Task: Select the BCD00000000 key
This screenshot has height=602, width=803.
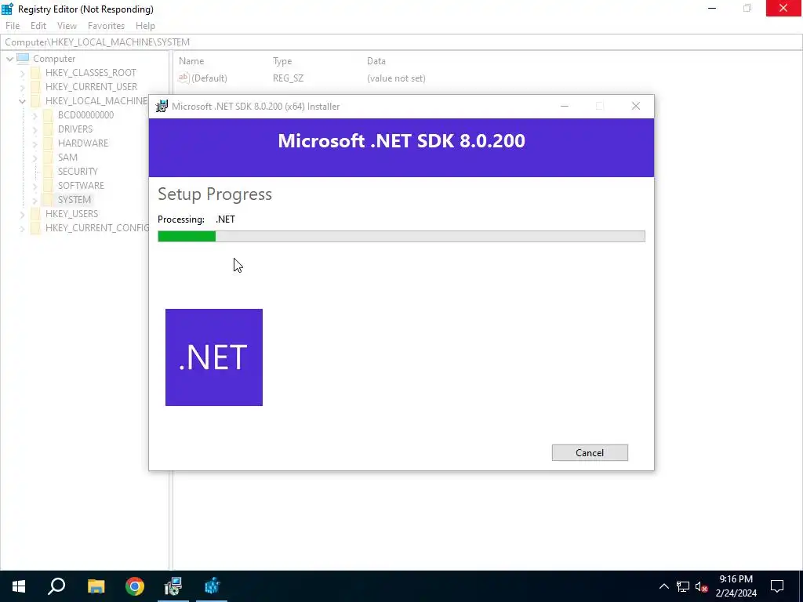Action: coord(85,114)
